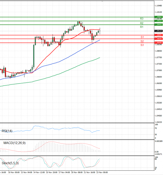Click the 1.05260 price axis value

[x=159, y=103]
